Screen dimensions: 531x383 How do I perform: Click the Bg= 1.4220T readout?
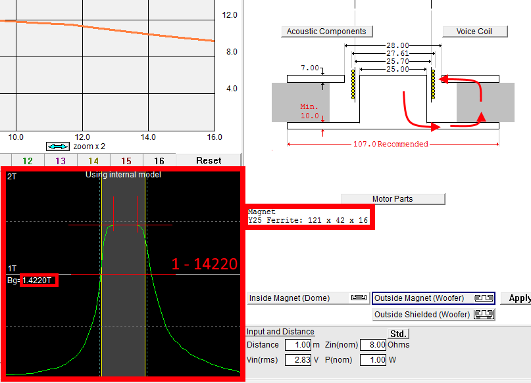coord(30,281)
